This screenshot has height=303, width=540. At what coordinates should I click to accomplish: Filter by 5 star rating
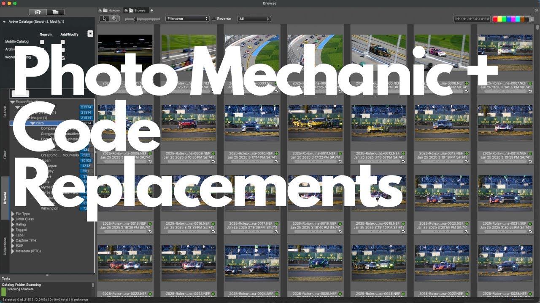488,19
